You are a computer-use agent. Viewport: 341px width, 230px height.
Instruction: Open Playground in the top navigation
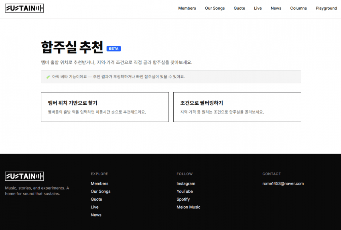tap(326, 8)
